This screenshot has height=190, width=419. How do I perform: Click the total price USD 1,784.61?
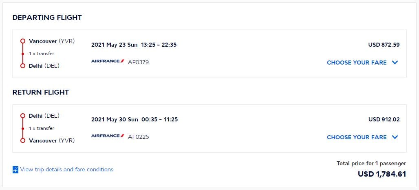pyautogui.click(x=382, y=174)
